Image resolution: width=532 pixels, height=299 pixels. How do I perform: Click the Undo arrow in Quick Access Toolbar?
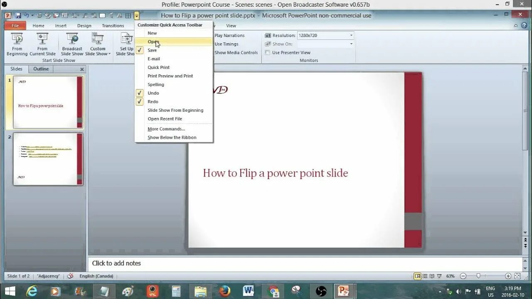point(27,16)
